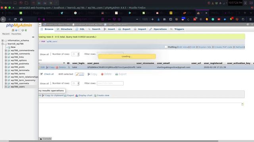The height and width of the screenshot is (142, 254).
Task: Click the Explain SQL link
Action: click(x=205, y=47)
